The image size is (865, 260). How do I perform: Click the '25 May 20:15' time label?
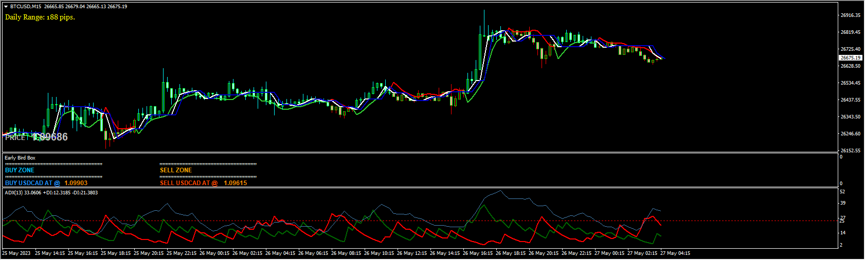pos(149,253)
